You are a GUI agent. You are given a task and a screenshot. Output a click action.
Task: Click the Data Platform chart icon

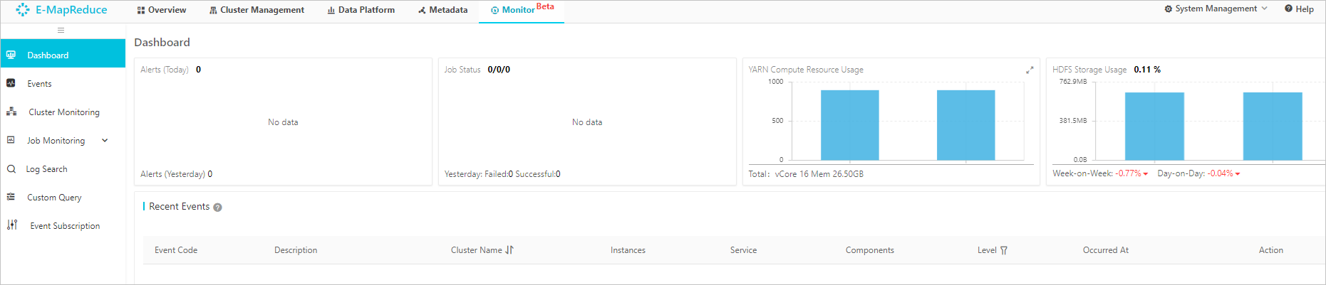click(331, 10)
